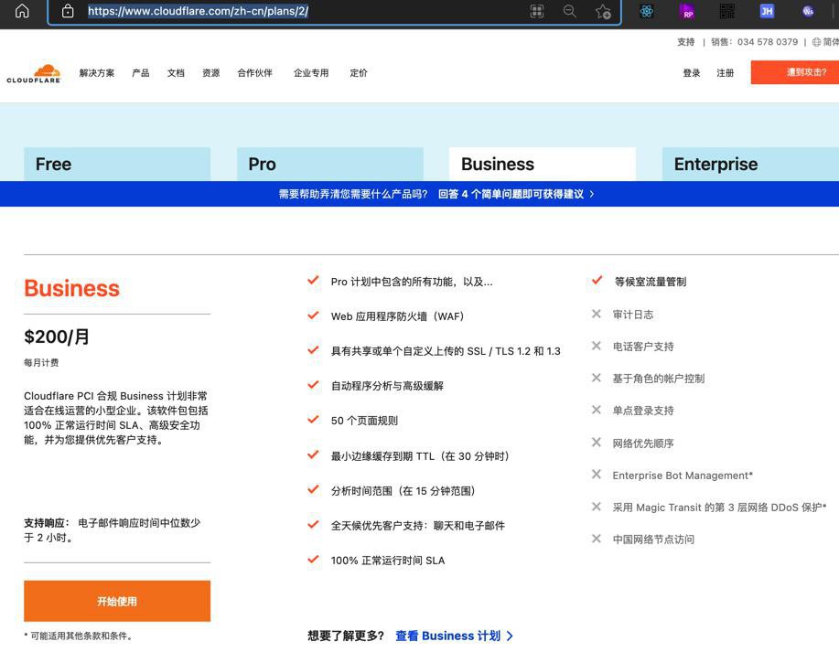Viewport: 839px width, 652px height.
Task: Click 每月计费 label
Action: point(41,363)
